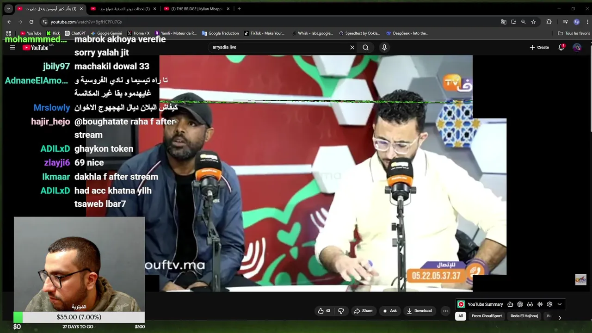The width and height of the screenshot is (592, 333).
Task: Open the Home / X bookmark
Action: 138,33
